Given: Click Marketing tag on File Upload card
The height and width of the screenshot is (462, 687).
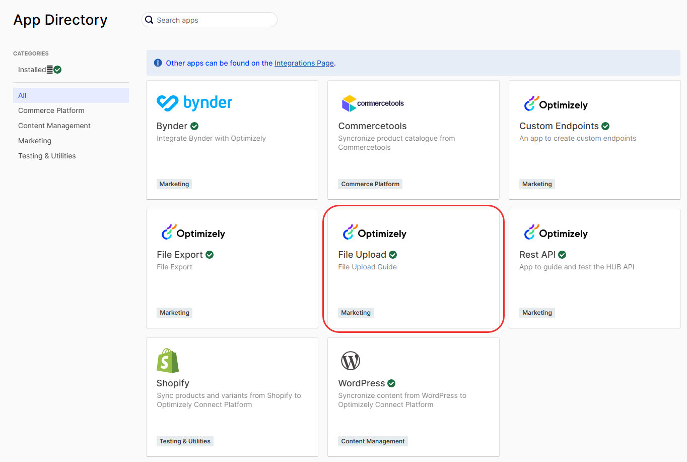Looking at the screenshot, I should click(x=356, y=313).
